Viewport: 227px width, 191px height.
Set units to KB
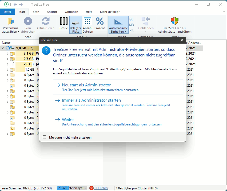tap(132, 31)
